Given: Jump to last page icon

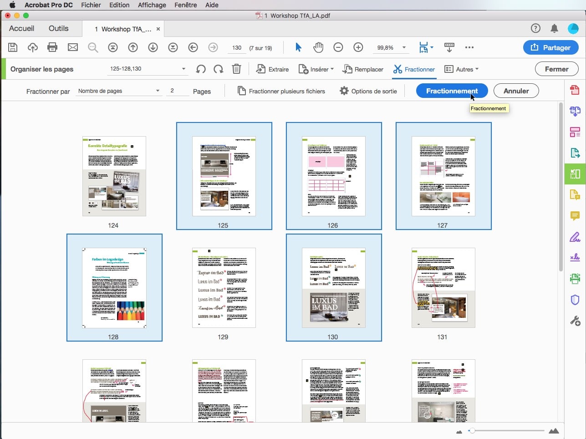Looking at the screenshot, I should click(173, 47).
